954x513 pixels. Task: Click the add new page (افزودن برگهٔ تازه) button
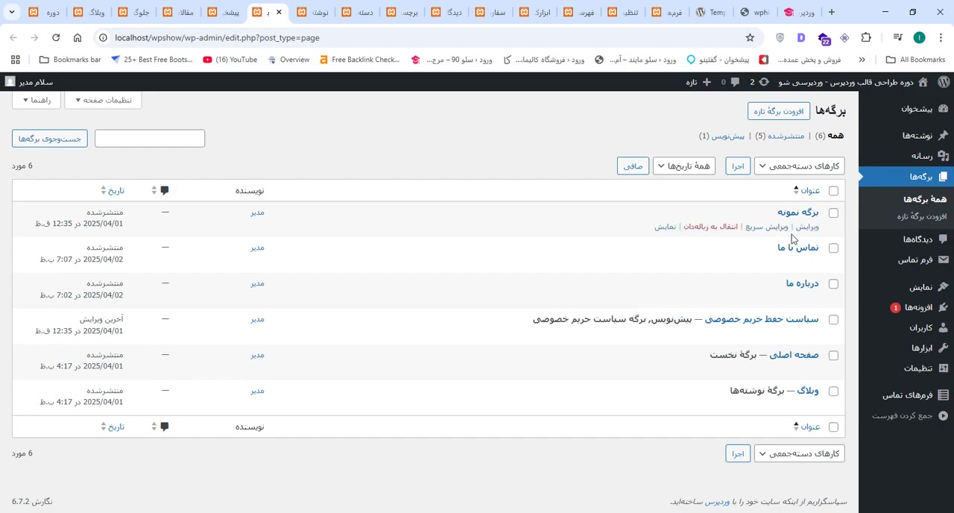(778, 111)
